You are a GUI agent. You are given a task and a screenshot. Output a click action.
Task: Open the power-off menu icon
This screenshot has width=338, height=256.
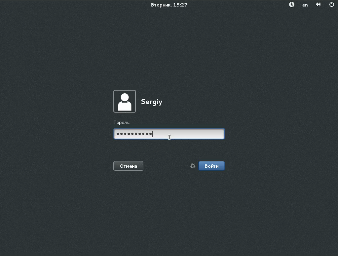332,5
